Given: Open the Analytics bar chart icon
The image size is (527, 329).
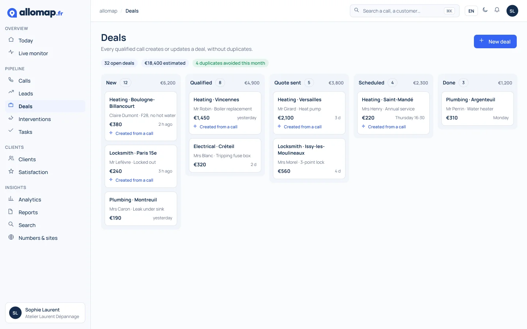Looking at the screenshot, I should coord(11,199).
